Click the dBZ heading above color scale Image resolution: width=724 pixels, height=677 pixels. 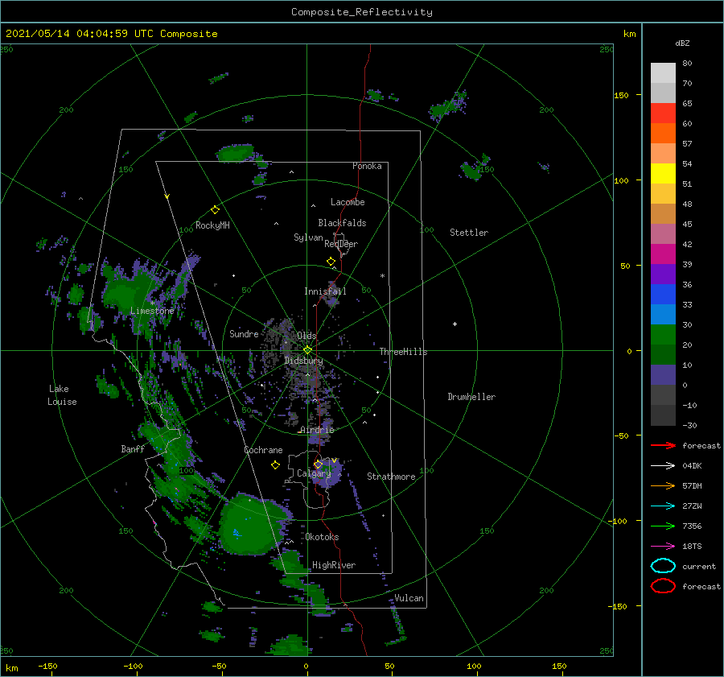pos(682,43)
